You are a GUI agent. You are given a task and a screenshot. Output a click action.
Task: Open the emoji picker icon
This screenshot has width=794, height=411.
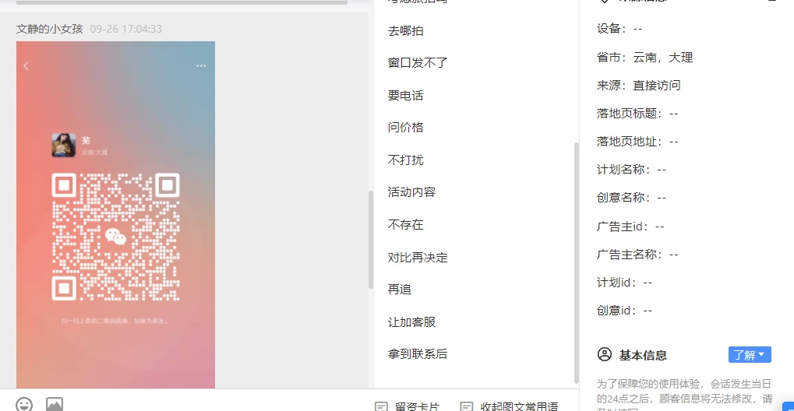coord(24,405)
